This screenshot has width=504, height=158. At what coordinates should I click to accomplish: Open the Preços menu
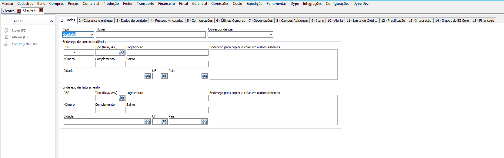pyautogui.click(x=73, y=4)
